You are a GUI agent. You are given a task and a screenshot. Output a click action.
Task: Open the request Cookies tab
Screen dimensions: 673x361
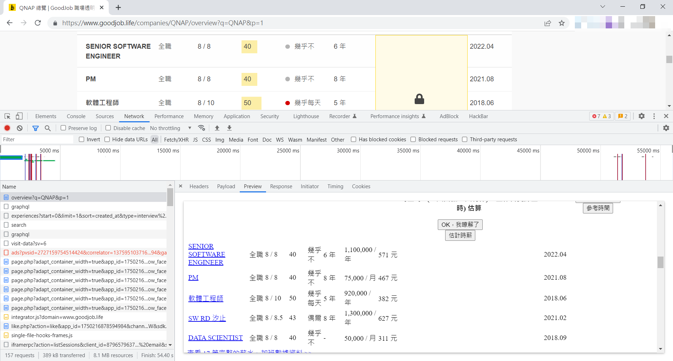pos(361,186)
